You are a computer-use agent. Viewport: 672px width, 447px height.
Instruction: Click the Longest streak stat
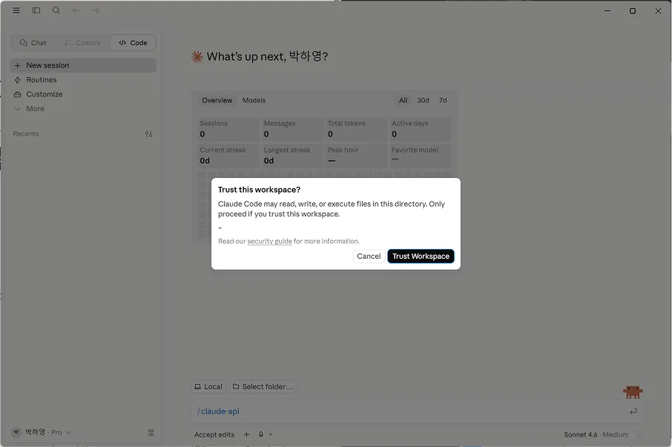(291, 156)
